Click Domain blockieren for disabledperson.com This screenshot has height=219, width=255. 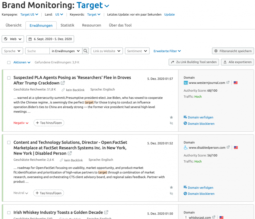(x=199, y=194)
